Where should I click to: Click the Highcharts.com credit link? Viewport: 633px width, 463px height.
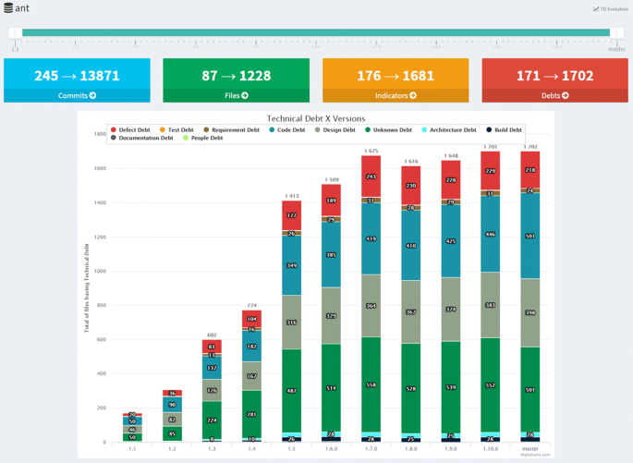pos(535,455)
